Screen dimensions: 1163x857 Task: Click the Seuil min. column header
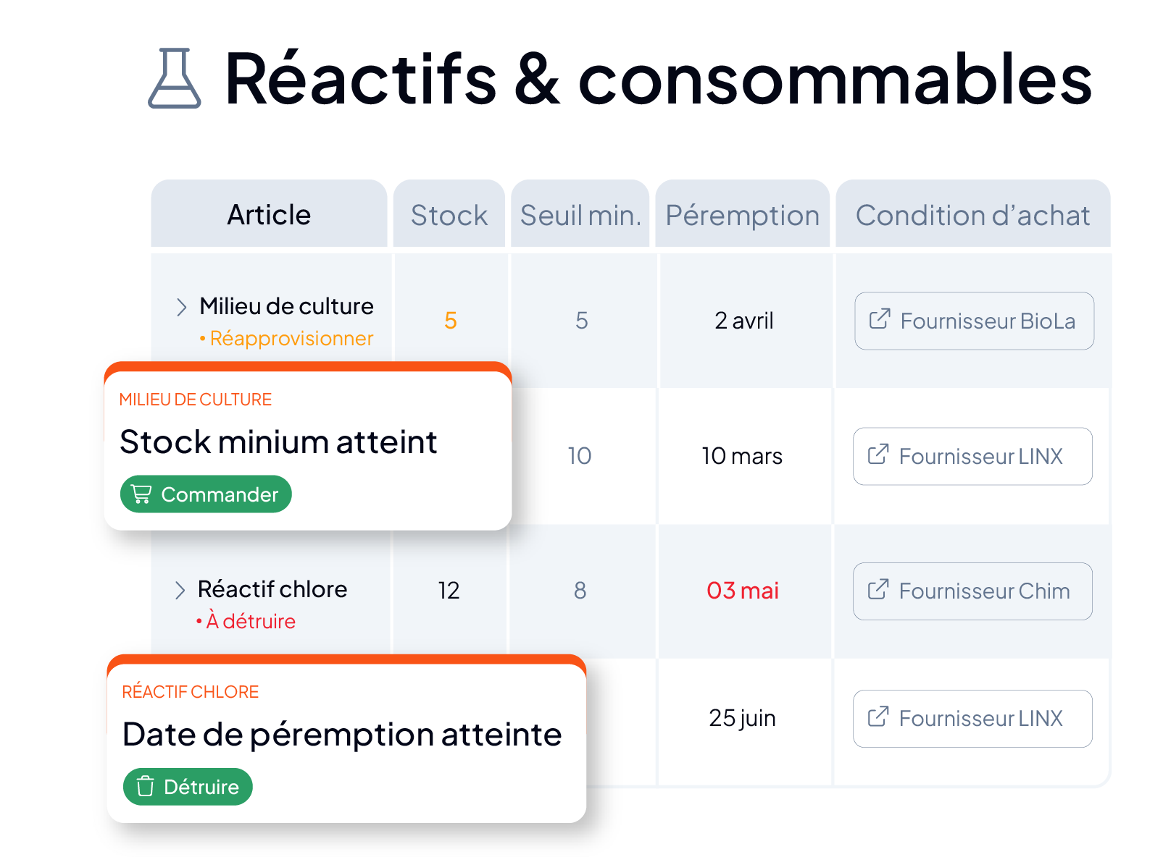tap(580, 214)
